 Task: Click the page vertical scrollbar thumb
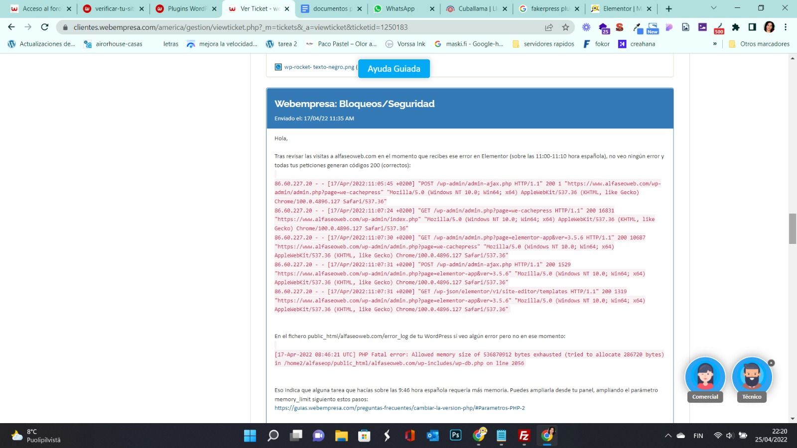coord(793,228)
